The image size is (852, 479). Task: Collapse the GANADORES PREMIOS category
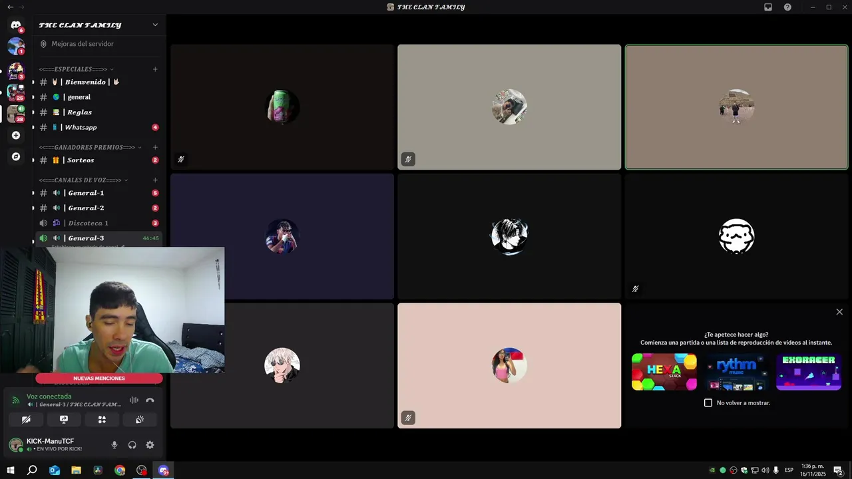tap(90, 147)
